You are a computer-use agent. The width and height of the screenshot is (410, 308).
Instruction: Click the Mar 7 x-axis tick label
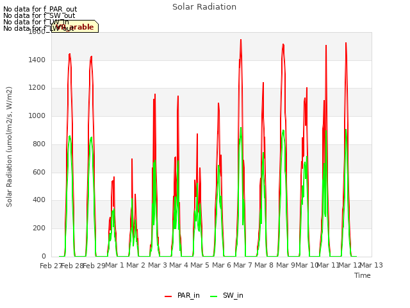[243, 265]
